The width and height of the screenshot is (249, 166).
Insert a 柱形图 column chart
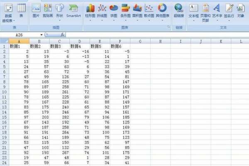[x=90, y=12]
